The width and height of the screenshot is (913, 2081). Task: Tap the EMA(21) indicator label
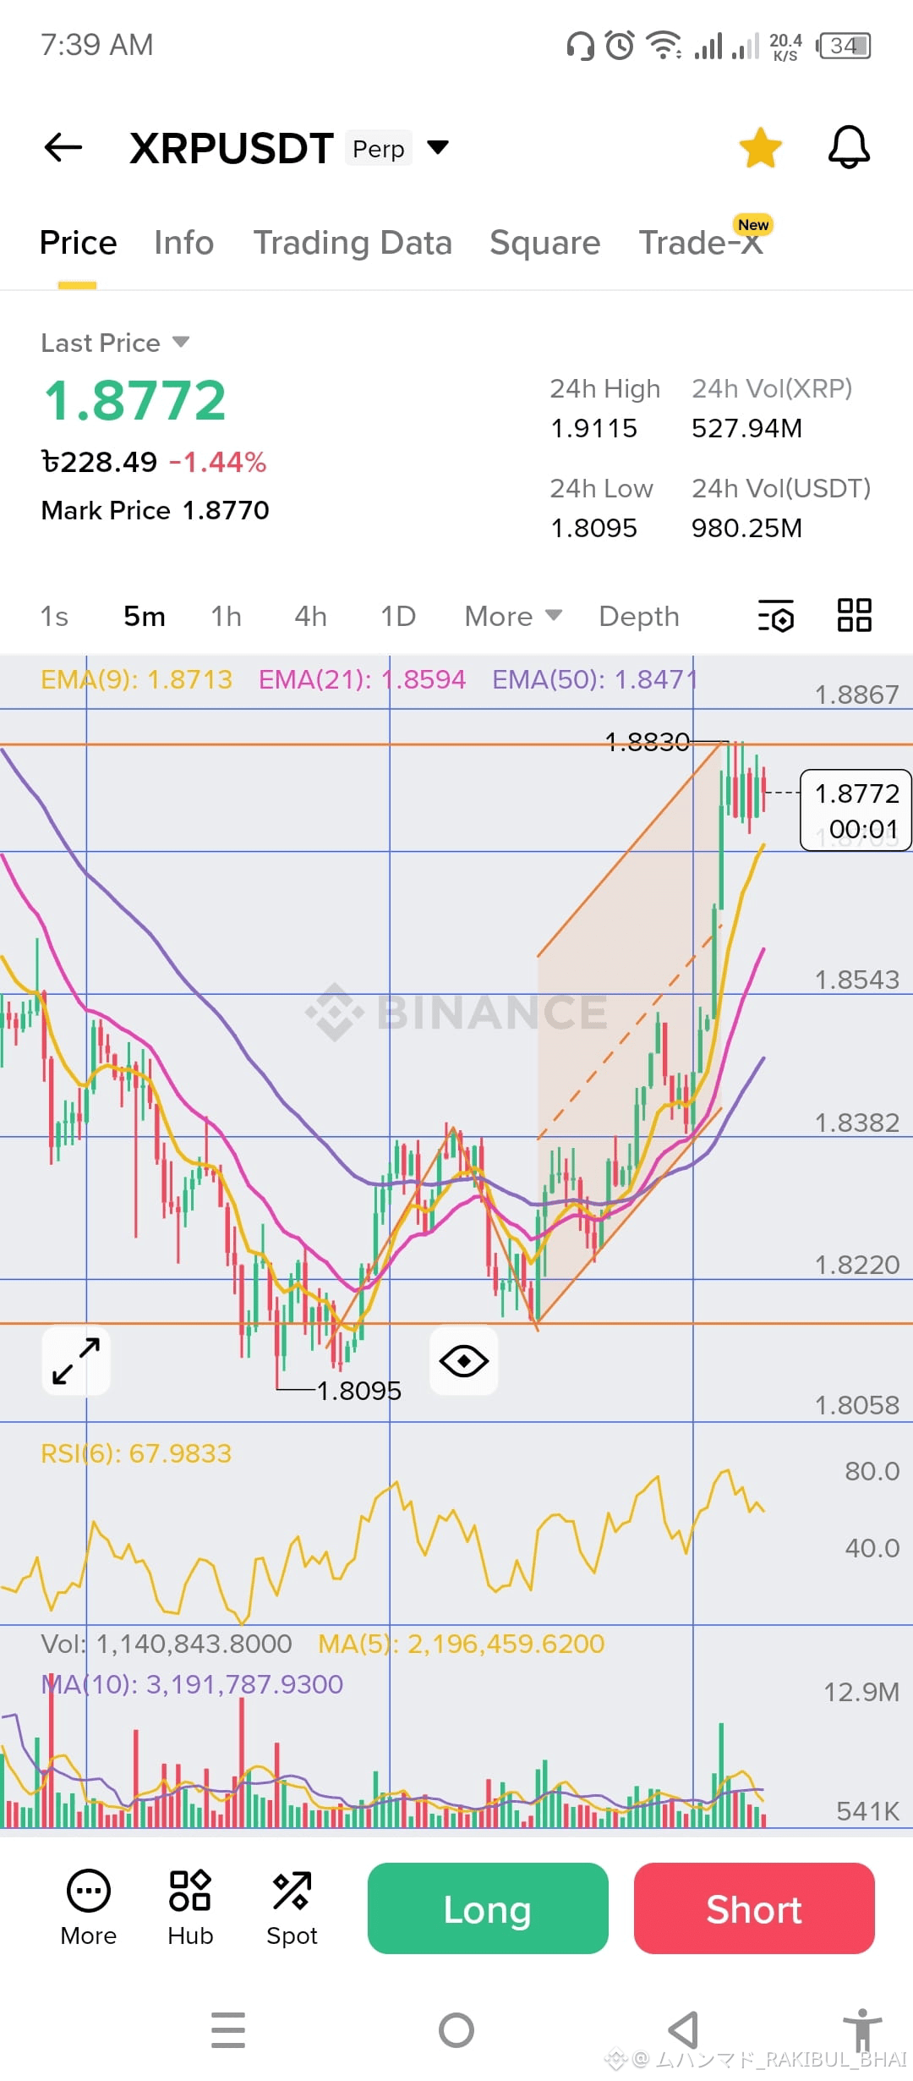pyautogui.click(x=362, y=679)
